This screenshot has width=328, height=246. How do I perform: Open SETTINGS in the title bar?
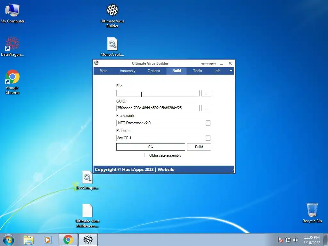209,64
